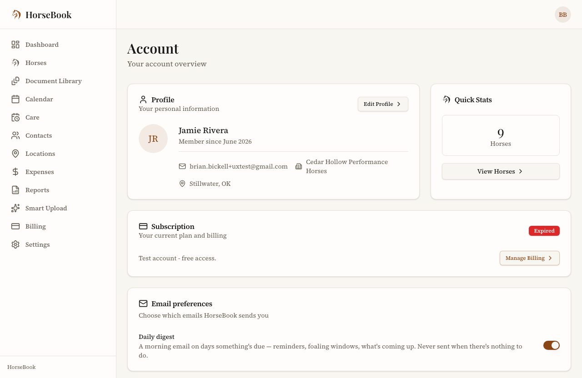Click the JR profile avatar circle
The width and height of the screenshot is (582, 378).
pos(153,139)
